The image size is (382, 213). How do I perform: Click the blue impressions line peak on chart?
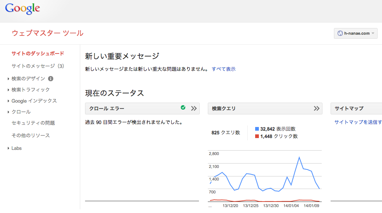(299, 157)
